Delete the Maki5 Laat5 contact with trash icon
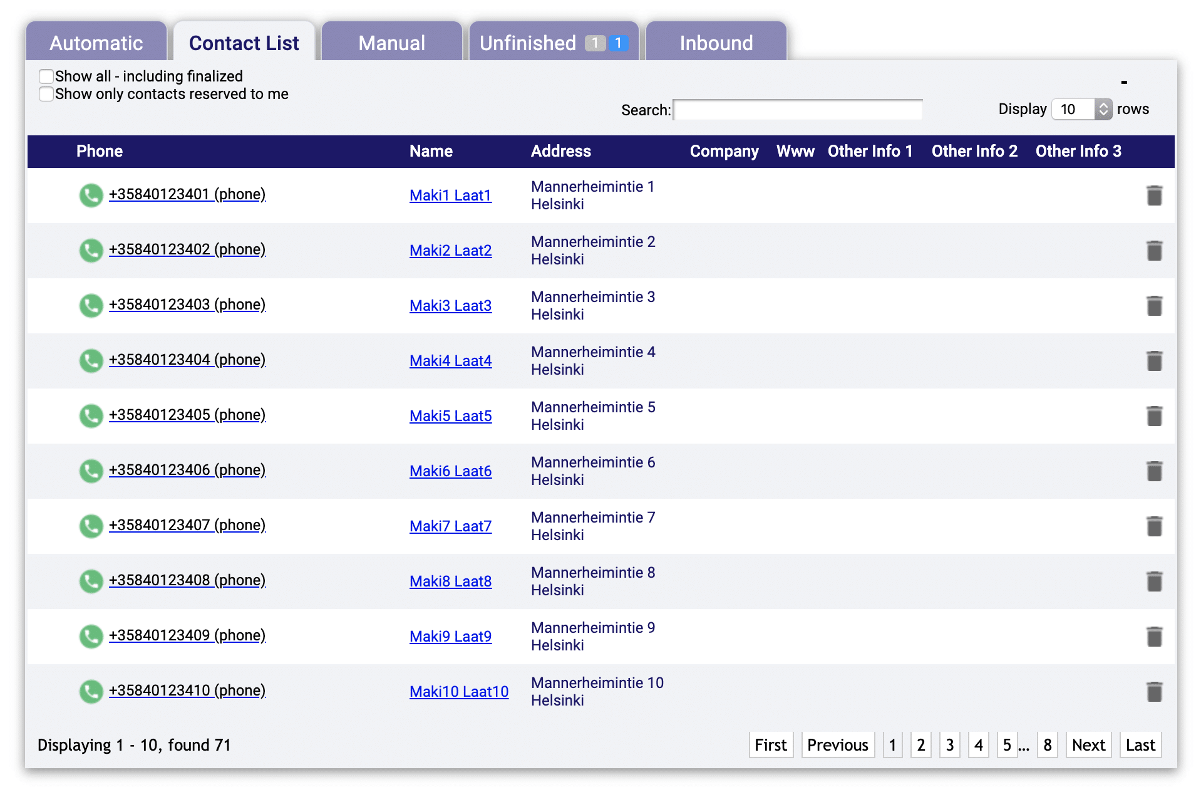This screenshot has height=787, width=1201. click(x=1154, y=416)
